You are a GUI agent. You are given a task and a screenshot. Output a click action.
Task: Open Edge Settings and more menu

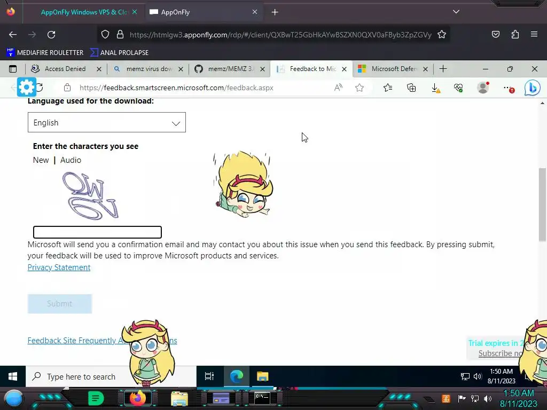pos(509,88)
